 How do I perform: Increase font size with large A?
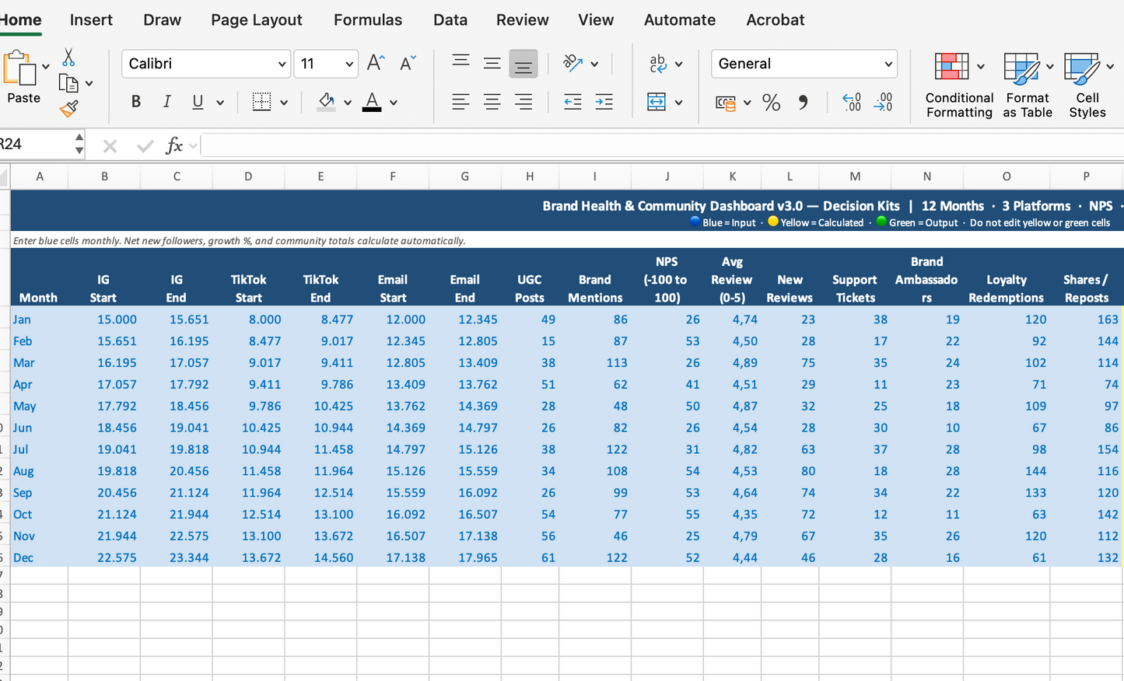pos(376,63)
